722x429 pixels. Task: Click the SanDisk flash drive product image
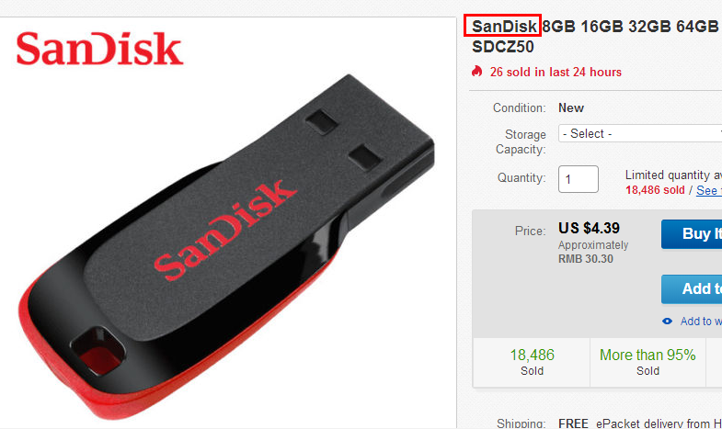tap(225, 248)
